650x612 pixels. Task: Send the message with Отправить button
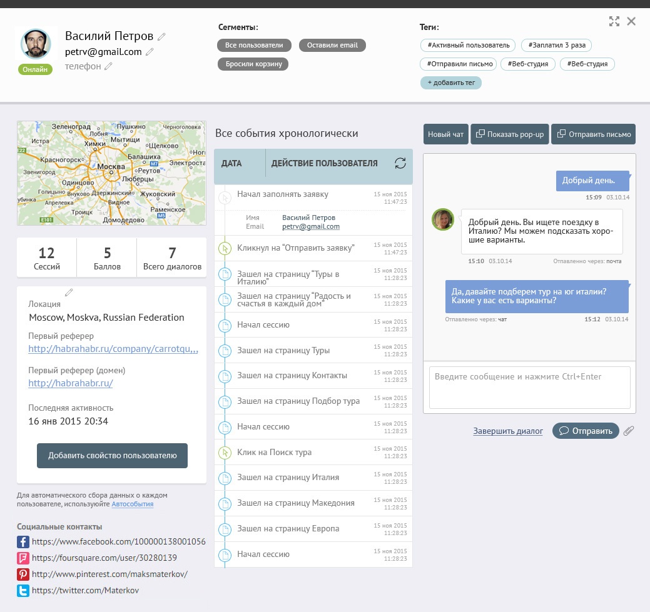(x=586, y=431)
